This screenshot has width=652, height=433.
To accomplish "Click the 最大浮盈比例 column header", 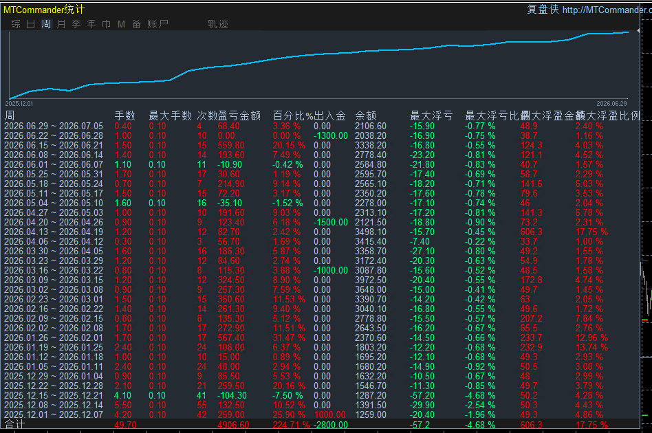I will pyautogui.click(x=609, y=115).
